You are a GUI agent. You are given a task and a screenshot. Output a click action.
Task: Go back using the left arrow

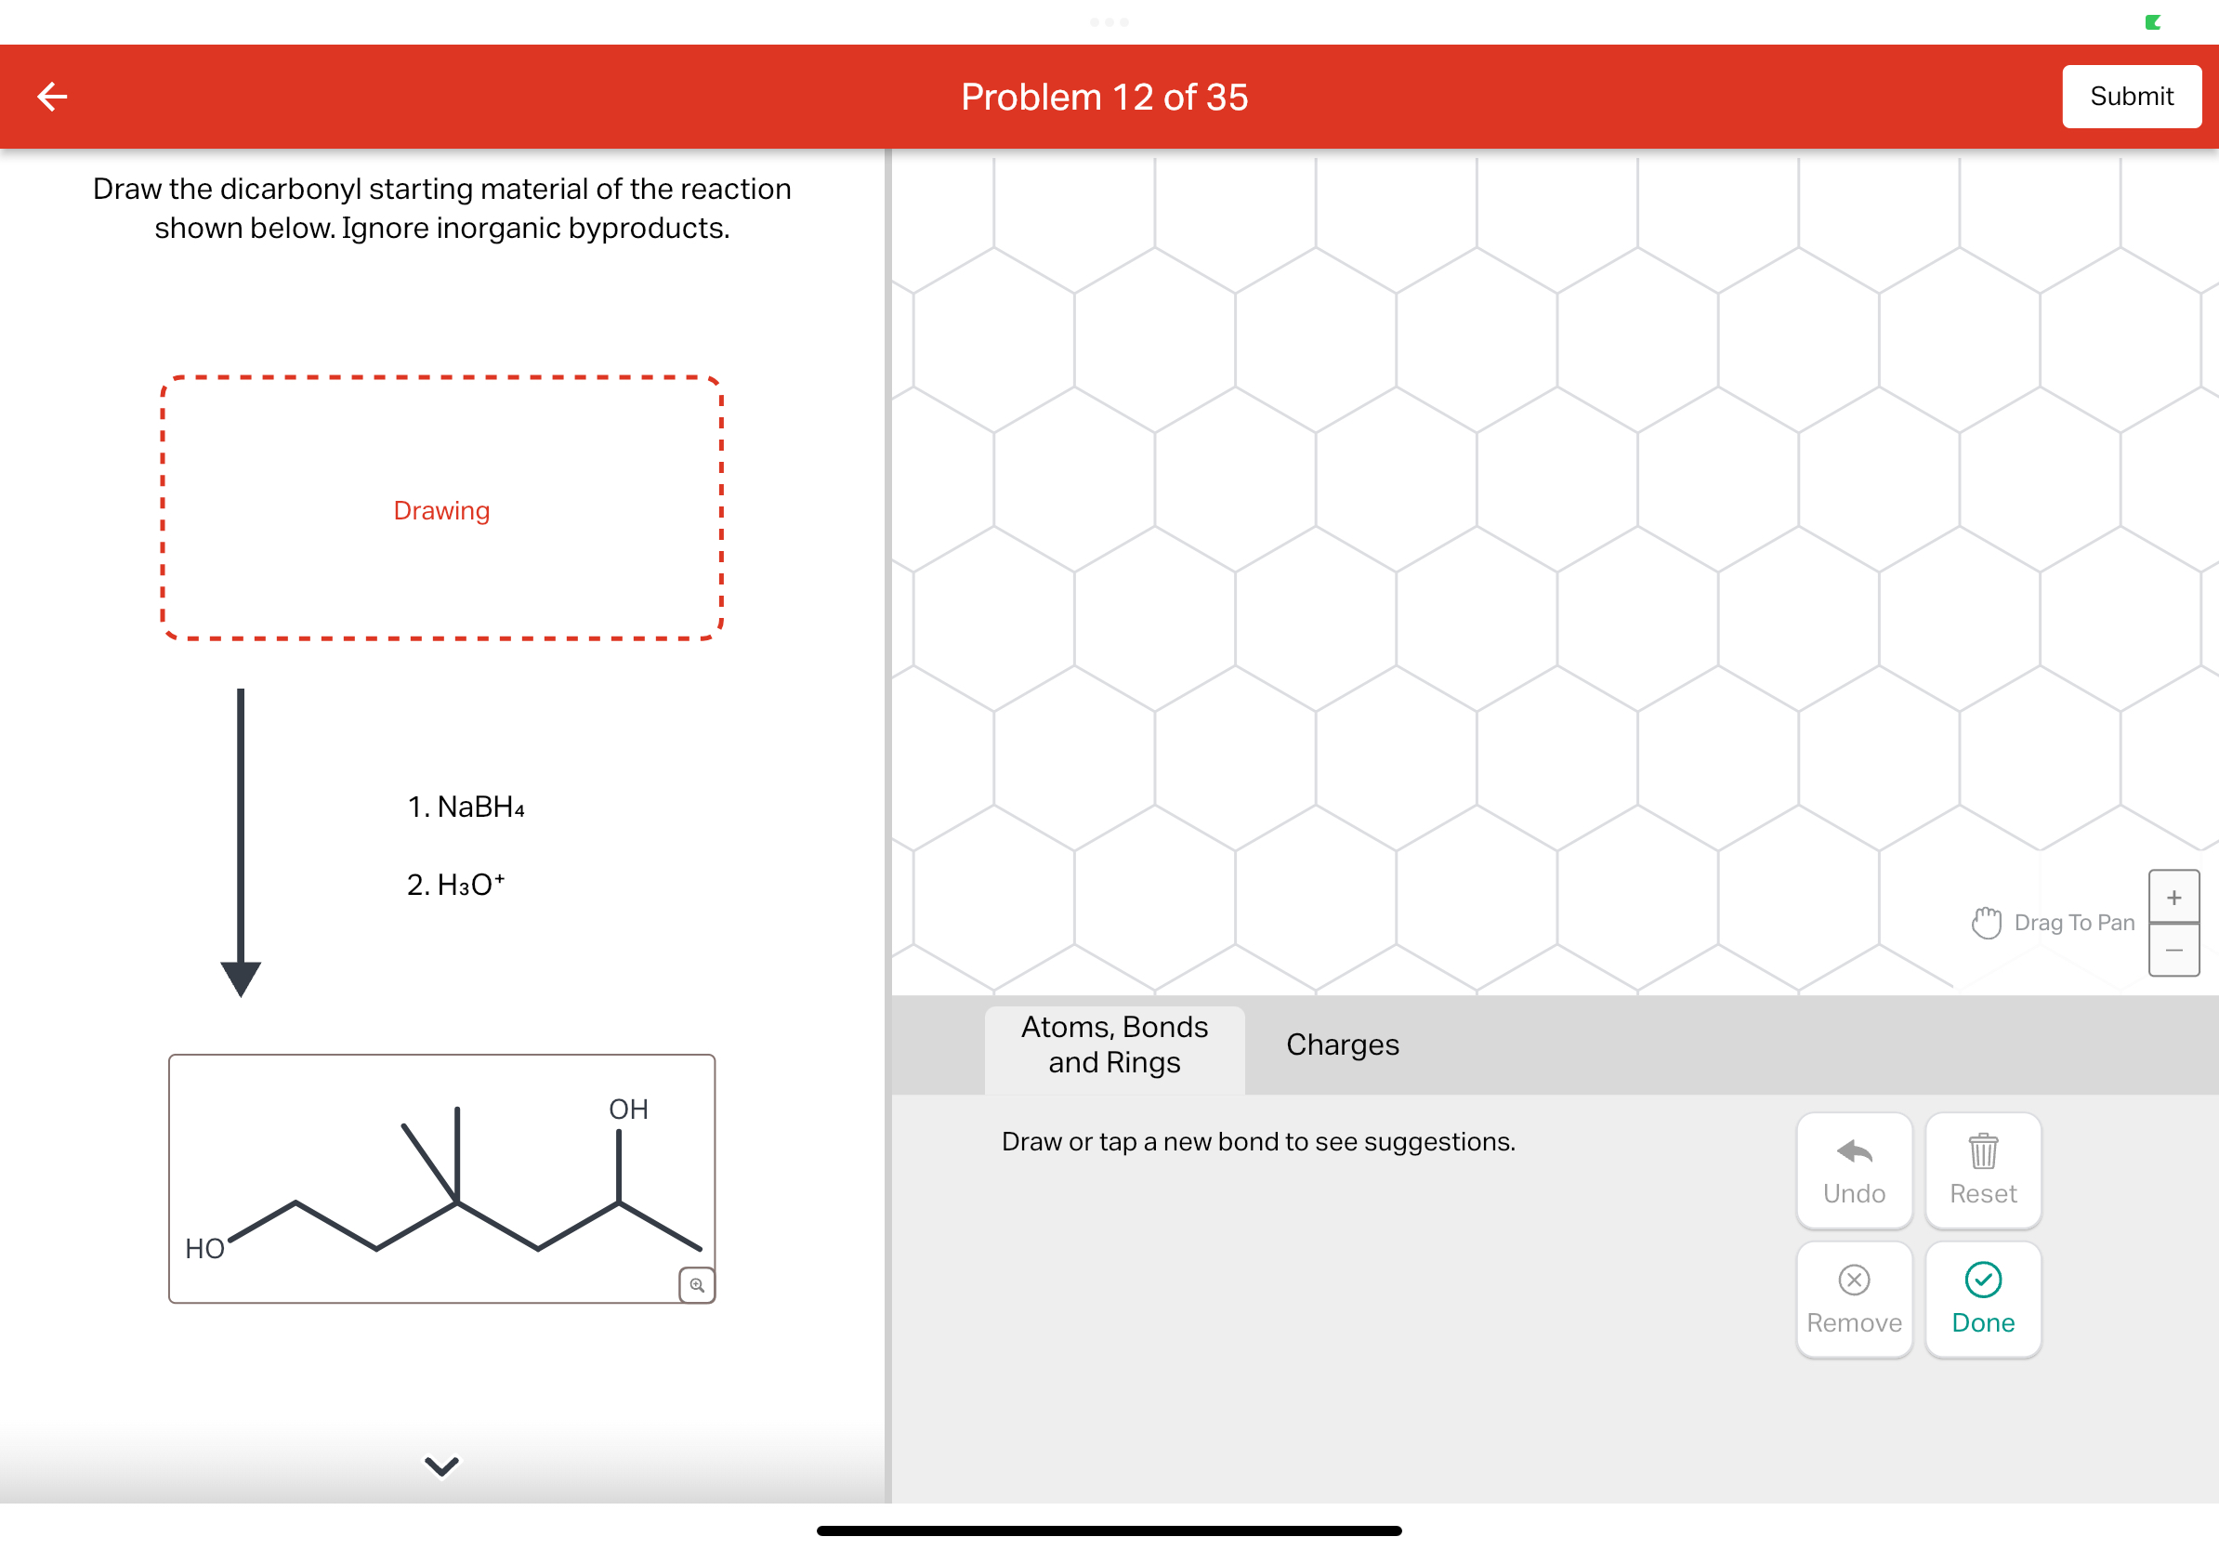pos(52,96)
